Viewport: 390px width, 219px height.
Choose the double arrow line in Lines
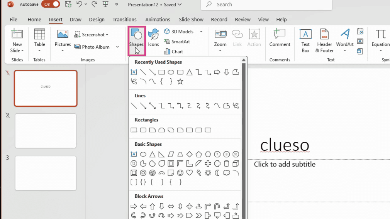point(153,106)
